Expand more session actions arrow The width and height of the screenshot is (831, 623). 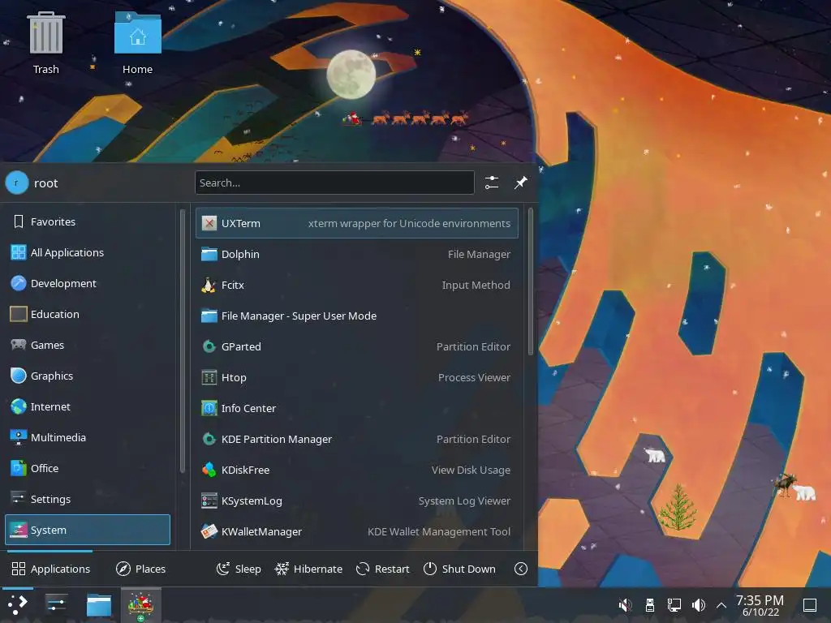coord(521,569)
